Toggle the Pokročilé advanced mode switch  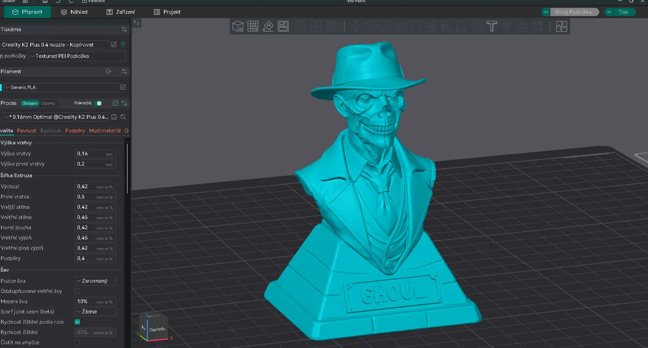tap(98, 103)
